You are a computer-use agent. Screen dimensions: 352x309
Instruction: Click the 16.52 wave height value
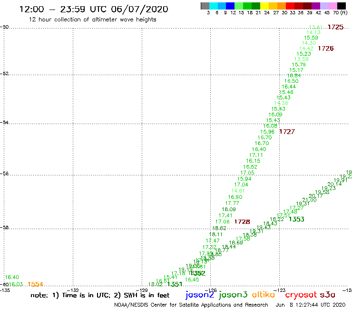[250, 167]
